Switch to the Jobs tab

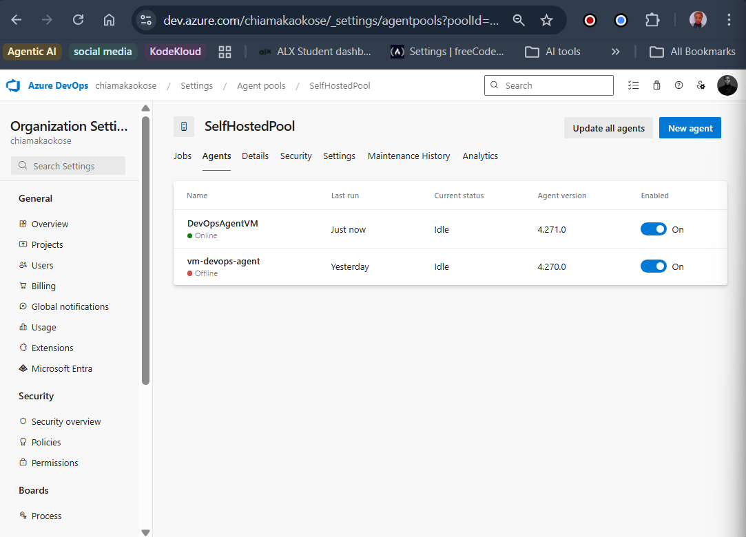(183, 156)
